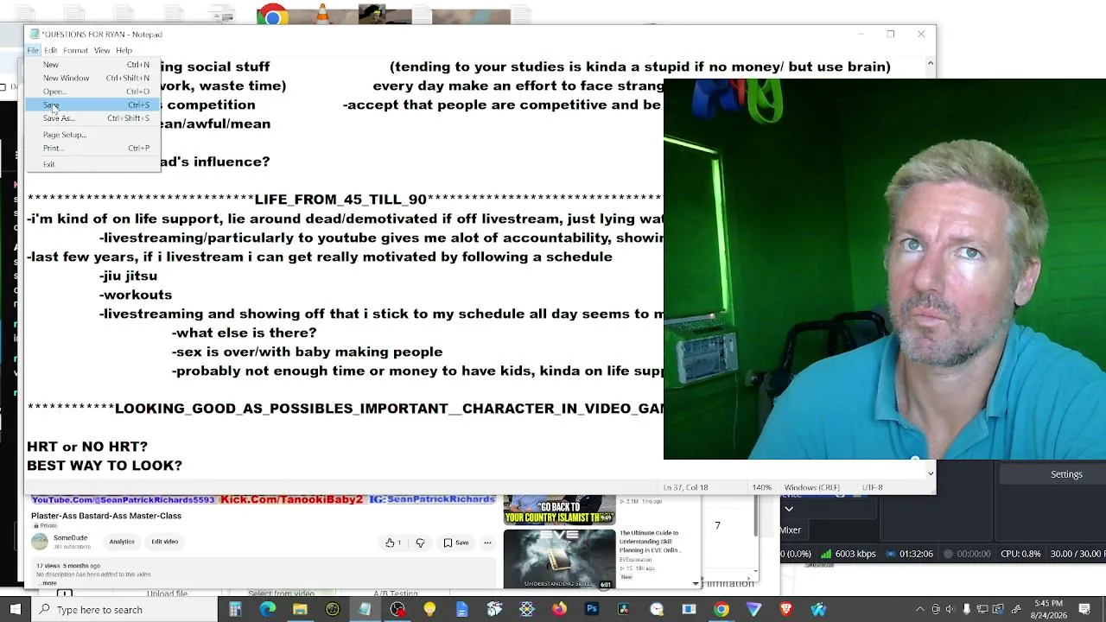The image size is (1106, 622).
Task: Click the 'Plaster-Ass Bastard-Ass Master-Class' video title
Action: point(106,516)
